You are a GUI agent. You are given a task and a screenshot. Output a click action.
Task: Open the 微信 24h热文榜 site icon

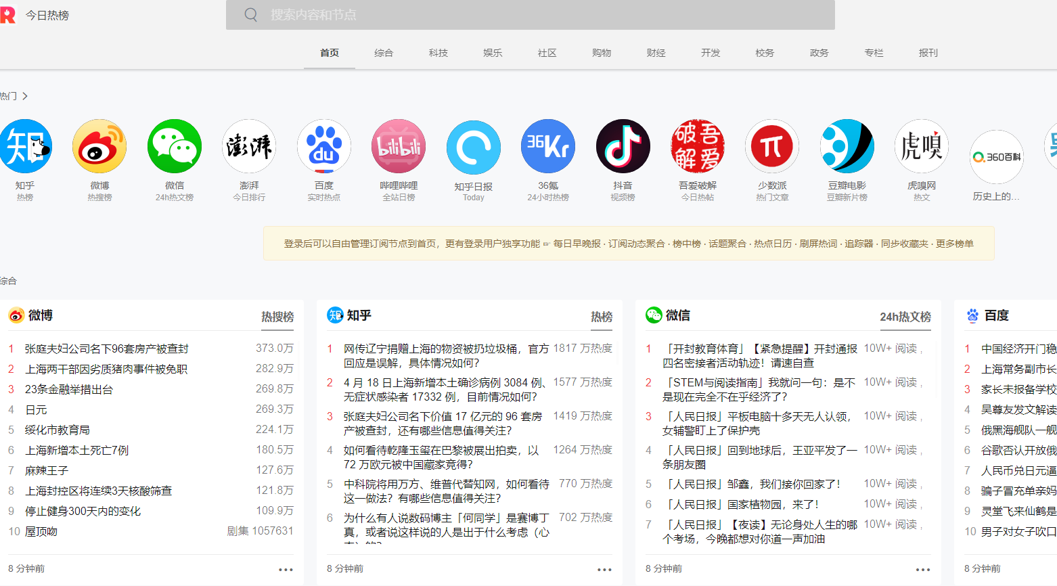(175, 146)
